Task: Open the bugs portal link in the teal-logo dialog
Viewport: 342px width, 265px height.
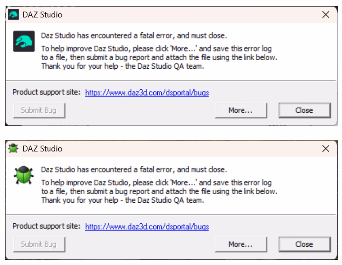Action: [x=147, y=92]
